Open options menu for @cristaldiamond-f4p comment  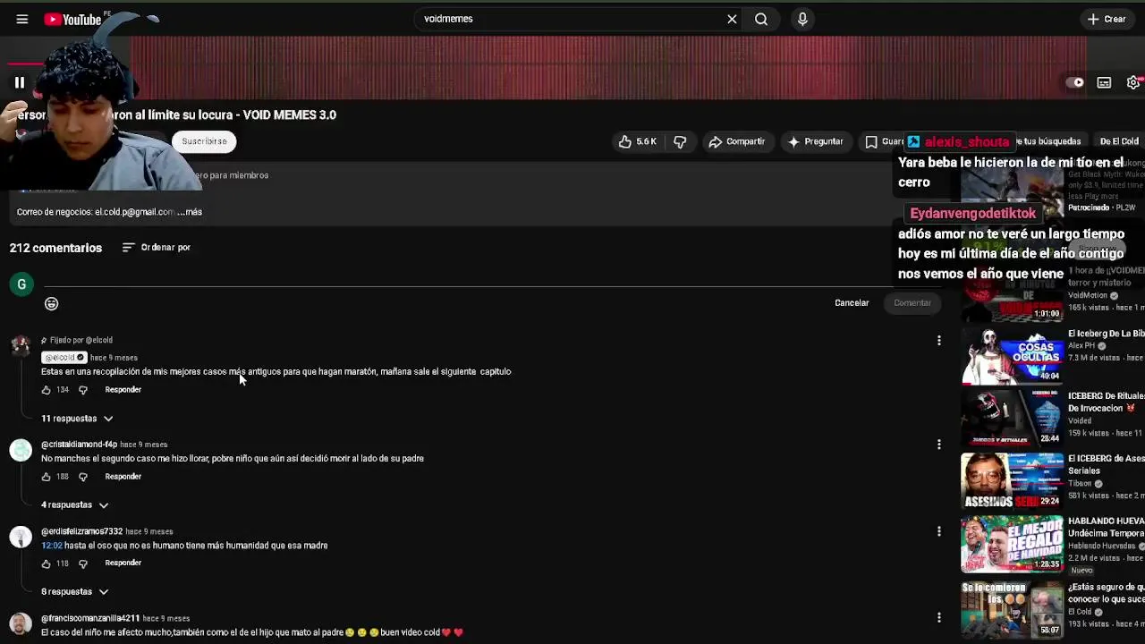click(x=938, y=445)
